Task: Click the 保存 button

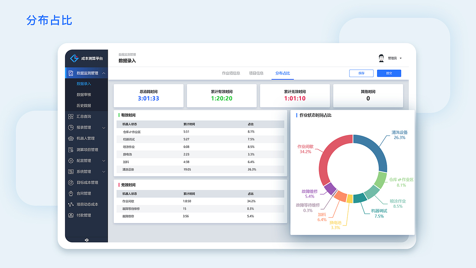Action: 361,73
